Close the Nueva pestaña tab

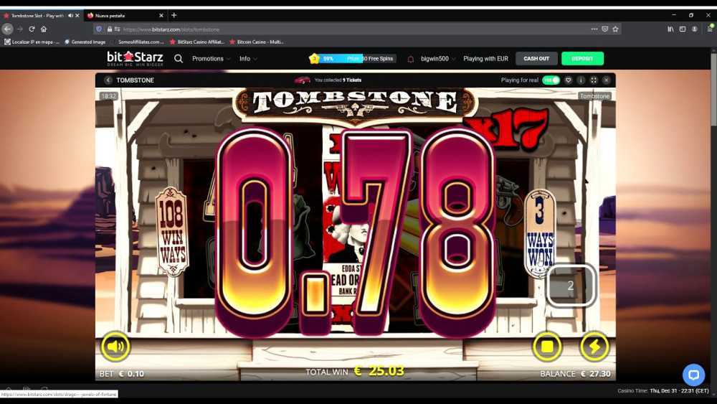click(x=161, y=16)
